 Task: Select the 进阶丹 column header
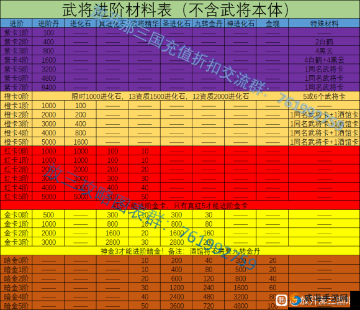click(48, 24)
